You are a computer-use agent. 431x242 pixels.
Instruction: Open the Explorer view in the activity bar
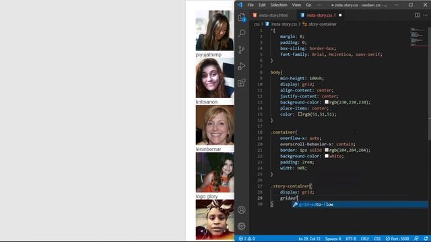tap(242, 17)
